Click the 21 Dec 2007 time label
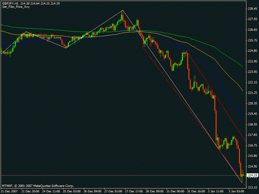259x194 pixels. pos(9,192)
